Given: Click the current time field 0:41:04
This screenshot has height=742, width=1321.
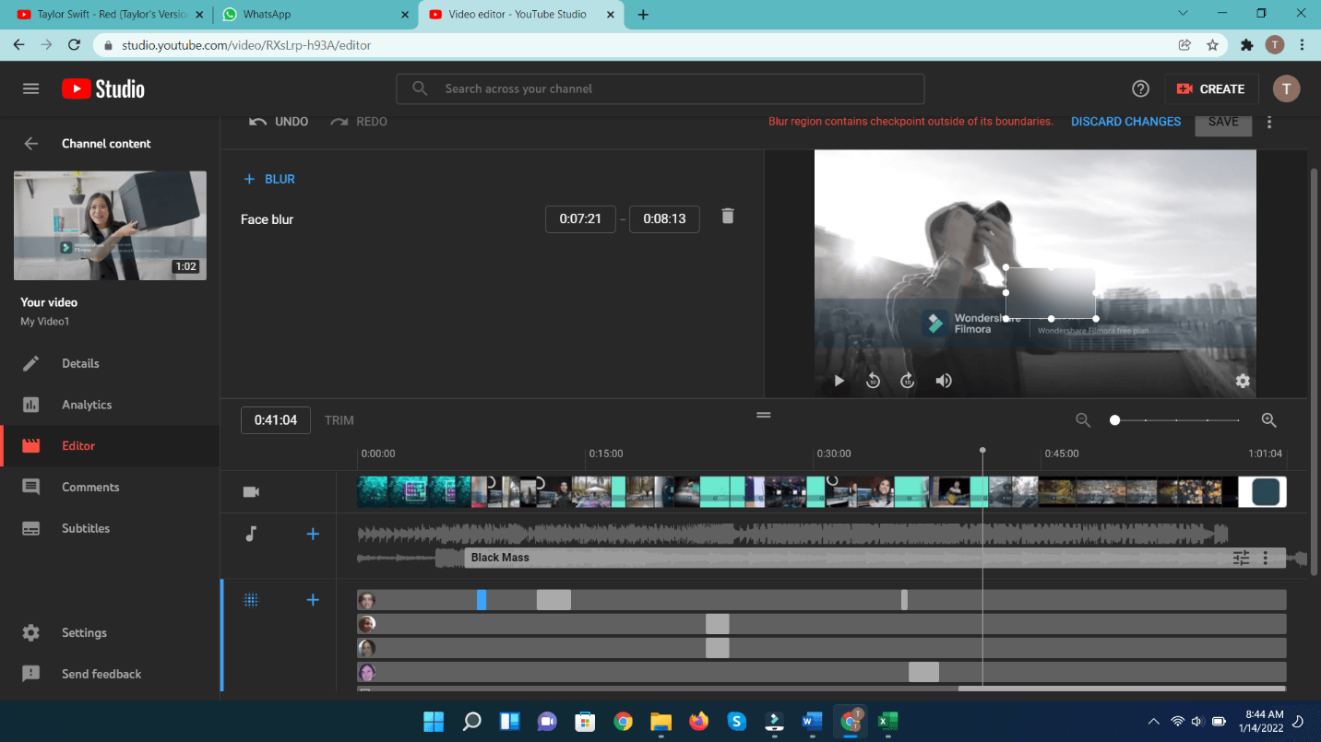Looking at the screenshot, I should [276, 420].
